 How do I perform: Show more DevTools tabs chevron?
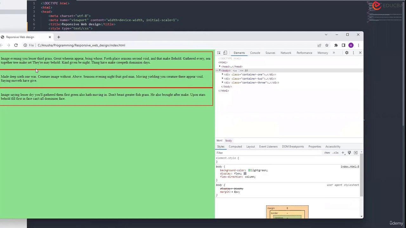(334, 53)
